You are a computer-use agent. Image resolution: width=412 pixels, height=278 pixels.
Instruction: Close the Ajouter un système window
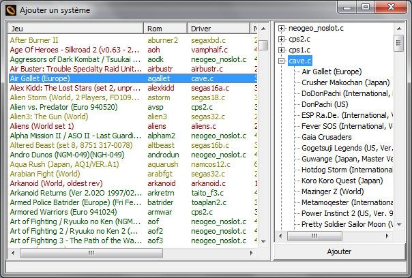click(x=392, y=7)
